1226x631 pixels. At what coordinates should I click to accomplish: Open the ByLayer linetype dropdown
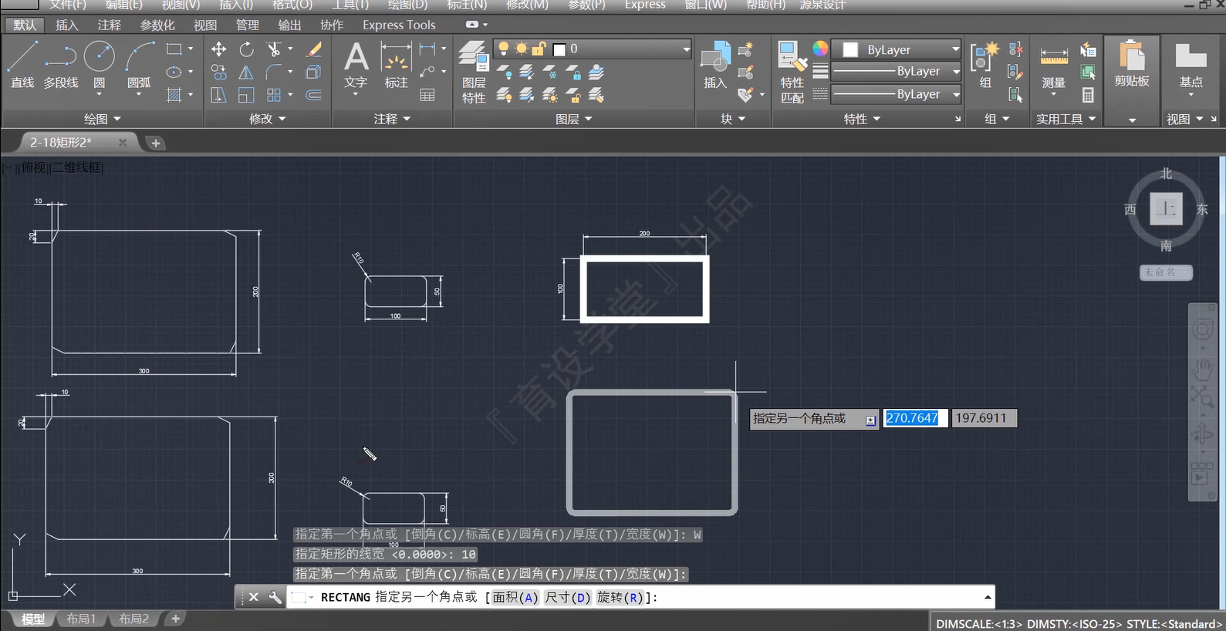[x=956, y=94]
